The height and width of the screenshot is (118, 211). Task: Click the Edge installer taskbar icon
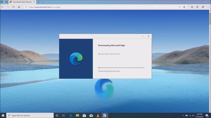(105, 115)
